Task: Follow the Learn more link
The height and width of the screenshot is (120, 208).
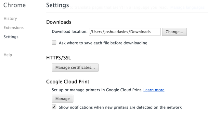Action: pos(154,90)
